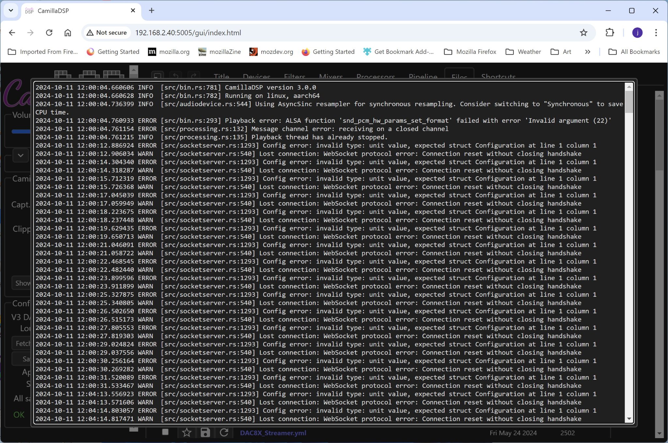Click the scroll-down arrow of the log window
668x443 pixels.
629,419
